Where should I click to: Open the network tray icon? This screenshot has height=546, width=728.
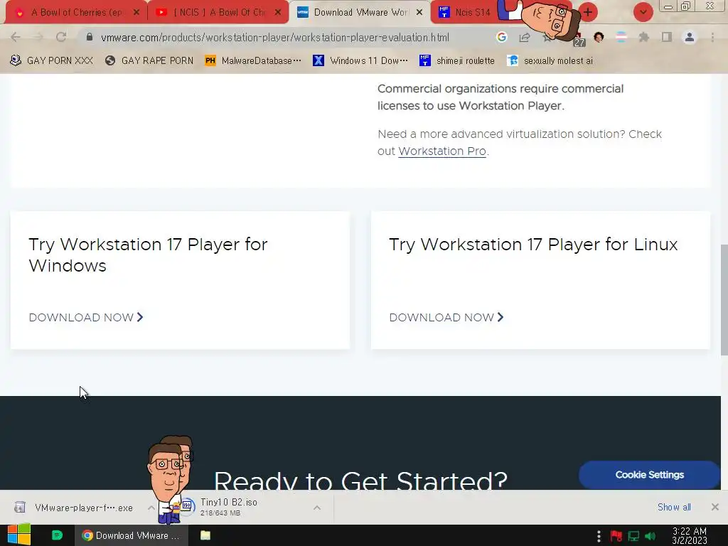coord(633,536)
